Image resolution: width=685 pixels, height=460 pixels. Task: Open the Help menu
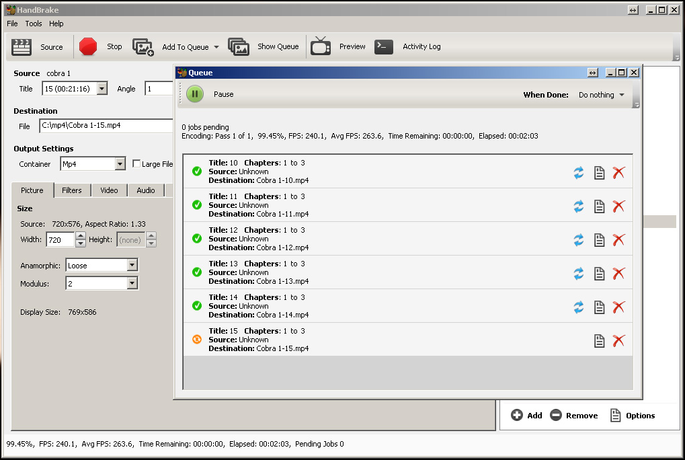56,24
